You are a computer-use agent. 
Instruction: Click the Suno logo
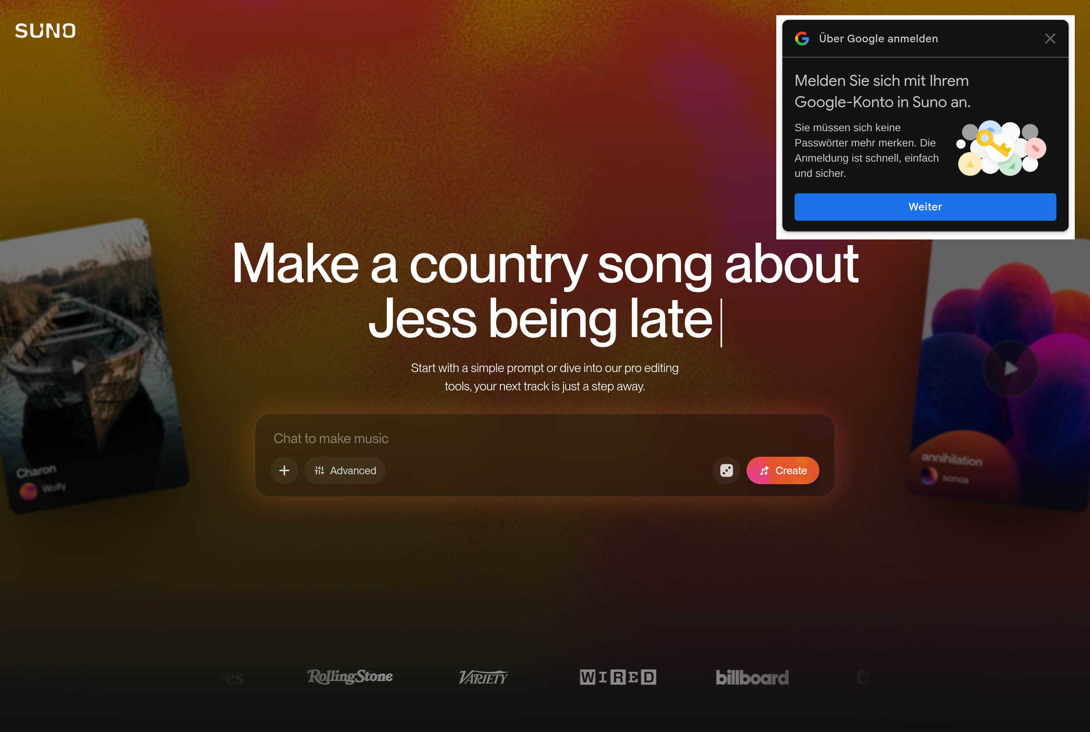45,31
